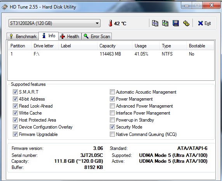Click the HD Tune title bar app icon

[x=5, y=7]
